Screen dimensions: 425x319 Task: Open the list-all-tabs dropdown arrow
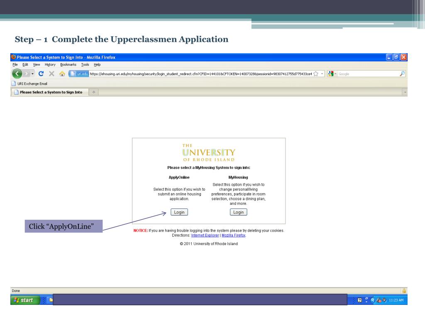405,92
